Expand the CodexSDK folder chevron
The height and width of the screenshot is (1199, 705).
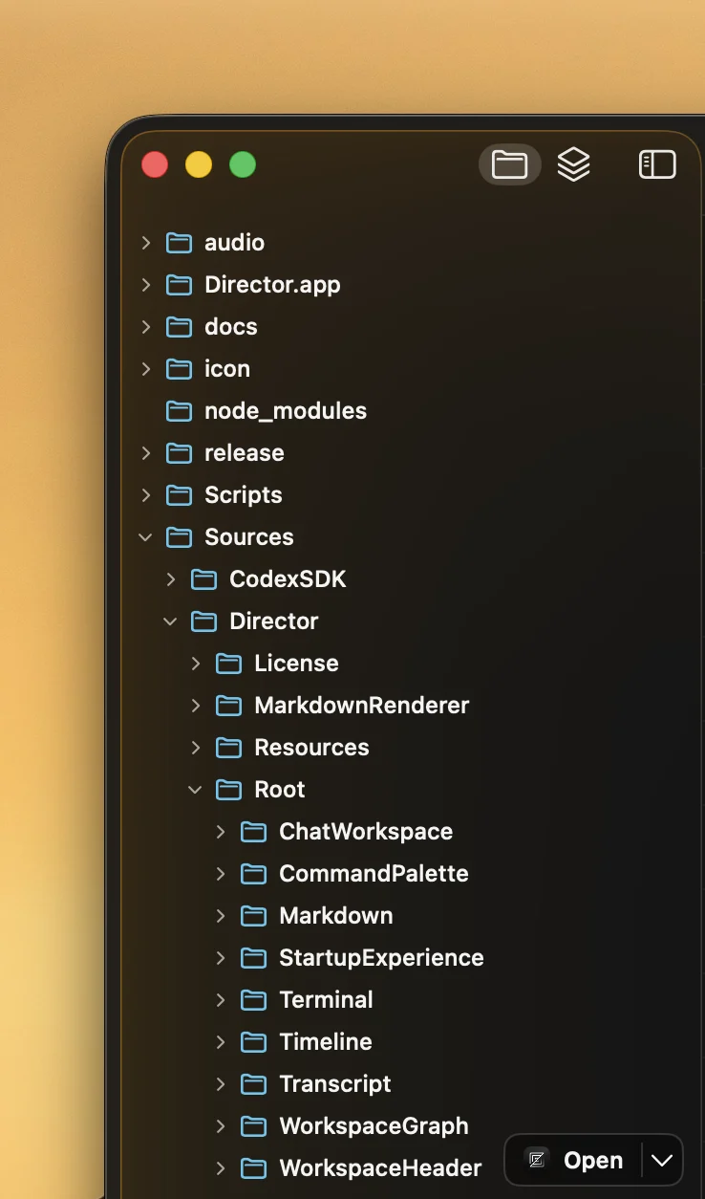click(171, 579)
